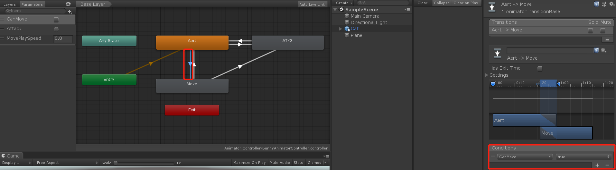Click the Cat prefab blue cube icon

(x=347, y=29)
